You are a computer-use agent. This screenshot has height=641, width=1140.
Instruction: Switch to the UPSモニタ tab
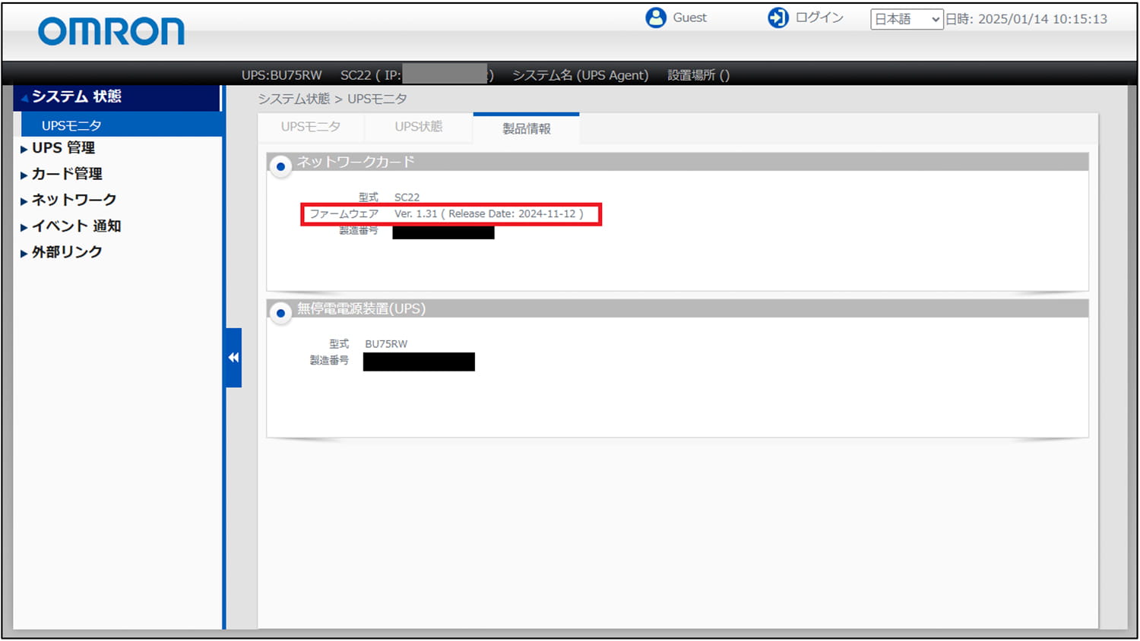click(310, 127)
